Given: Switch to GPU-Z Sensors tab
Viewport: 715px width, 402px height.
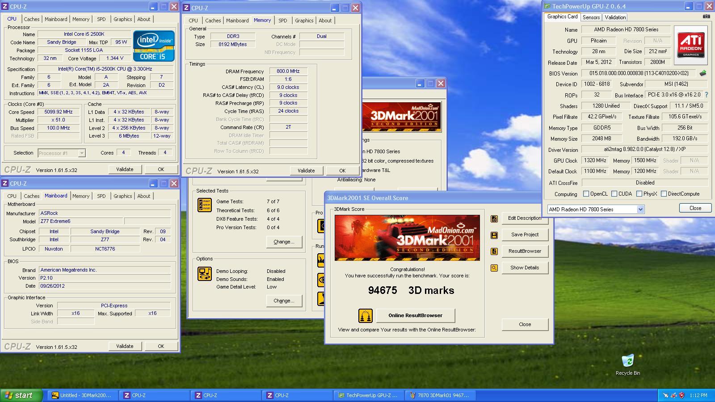Looking at the screenshot, I should click(591, 17).
